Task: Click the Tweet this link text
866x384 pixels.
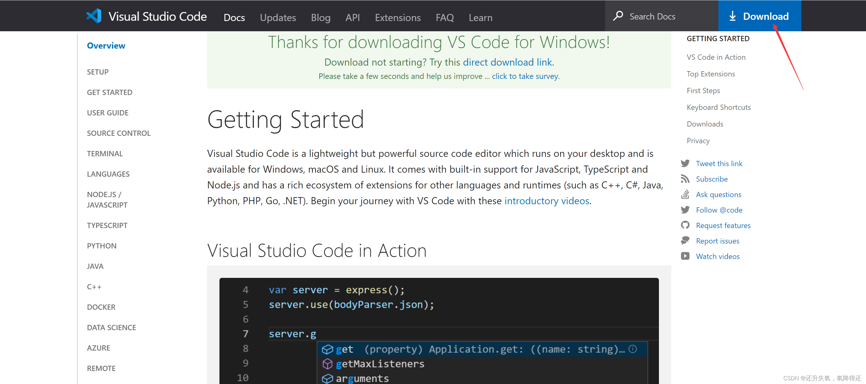Action: click(x=719, y=164)
